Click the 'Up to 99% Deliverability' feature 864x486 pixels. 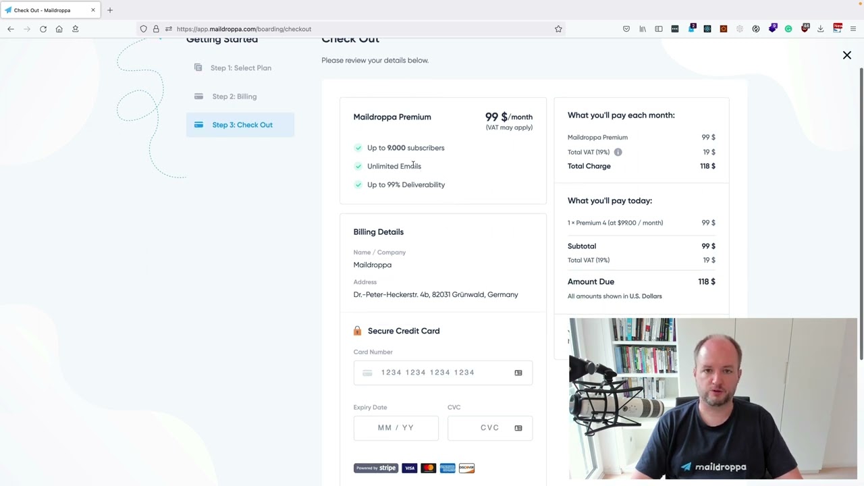point(406,185)
